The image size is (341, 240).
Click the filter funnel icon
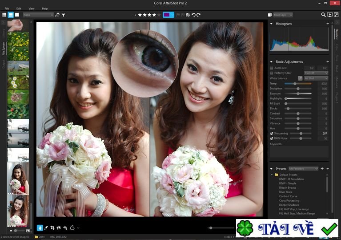[64, 15]
